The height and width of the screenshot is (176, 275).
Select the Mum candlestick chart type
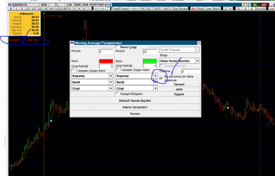pos(201,8)
